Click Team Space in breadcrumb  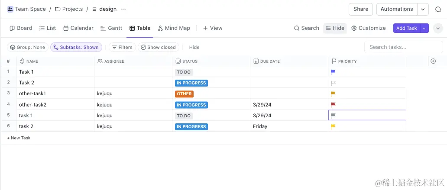click(x=30, y=9)
